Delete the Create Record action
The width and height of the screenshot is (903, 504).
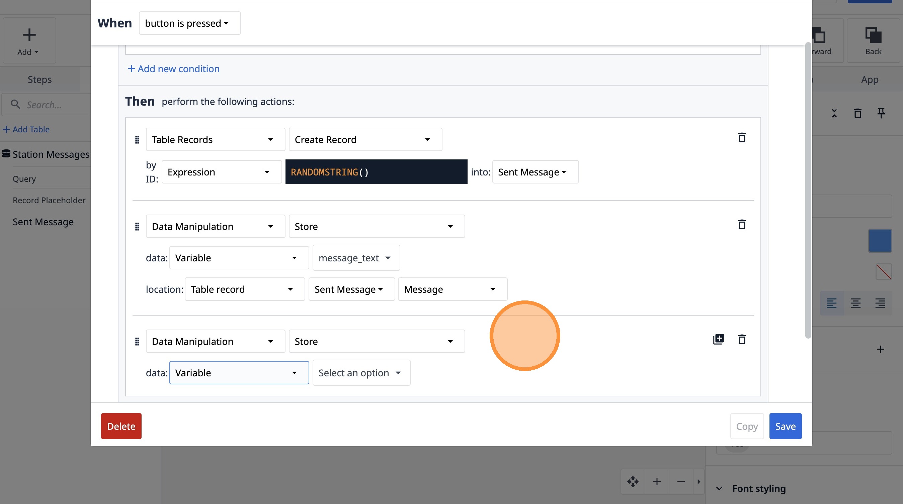(x=742, y=138)
